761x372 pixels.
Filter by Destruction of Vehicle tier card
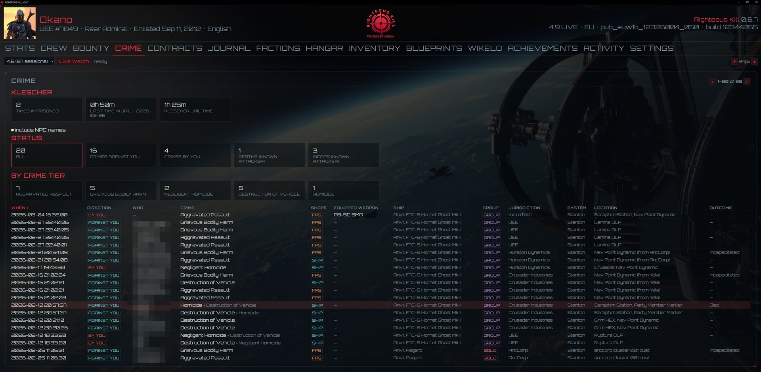(x=269, y=190)
